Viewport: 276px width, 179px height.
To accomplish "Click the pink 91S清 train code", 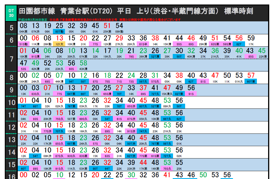I will (35, 56).
